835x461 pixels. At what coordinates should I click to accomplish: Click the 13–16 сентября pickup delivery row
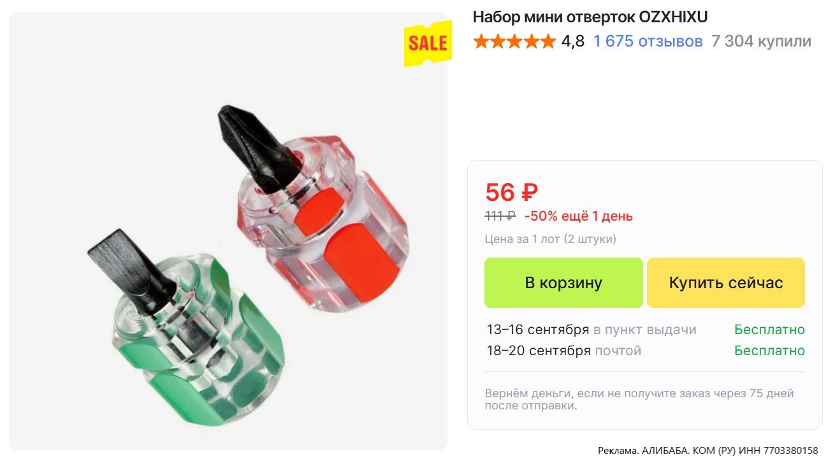[645, 330]
